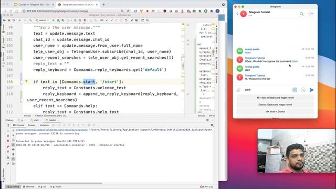Click the Run button in IDE toolbar
The width and height of the screenshot is (336, 189).
tap(54, 20)
